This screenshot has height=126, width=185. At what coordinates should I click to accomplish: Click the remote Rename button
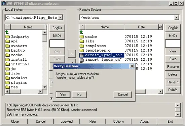point(173,67)
